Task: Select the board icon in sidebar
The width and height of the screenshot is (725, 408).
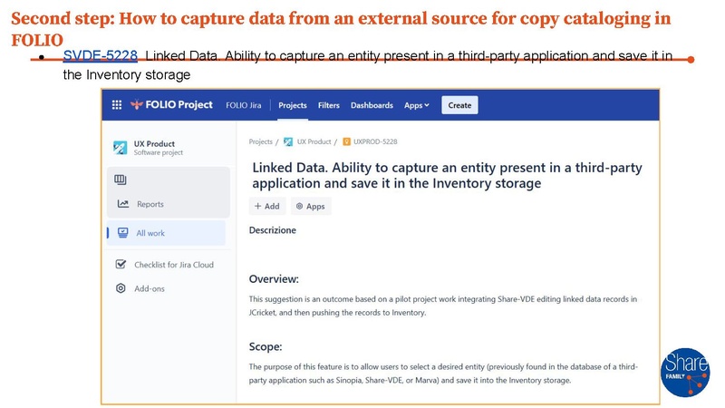Action: pos(121,180)
